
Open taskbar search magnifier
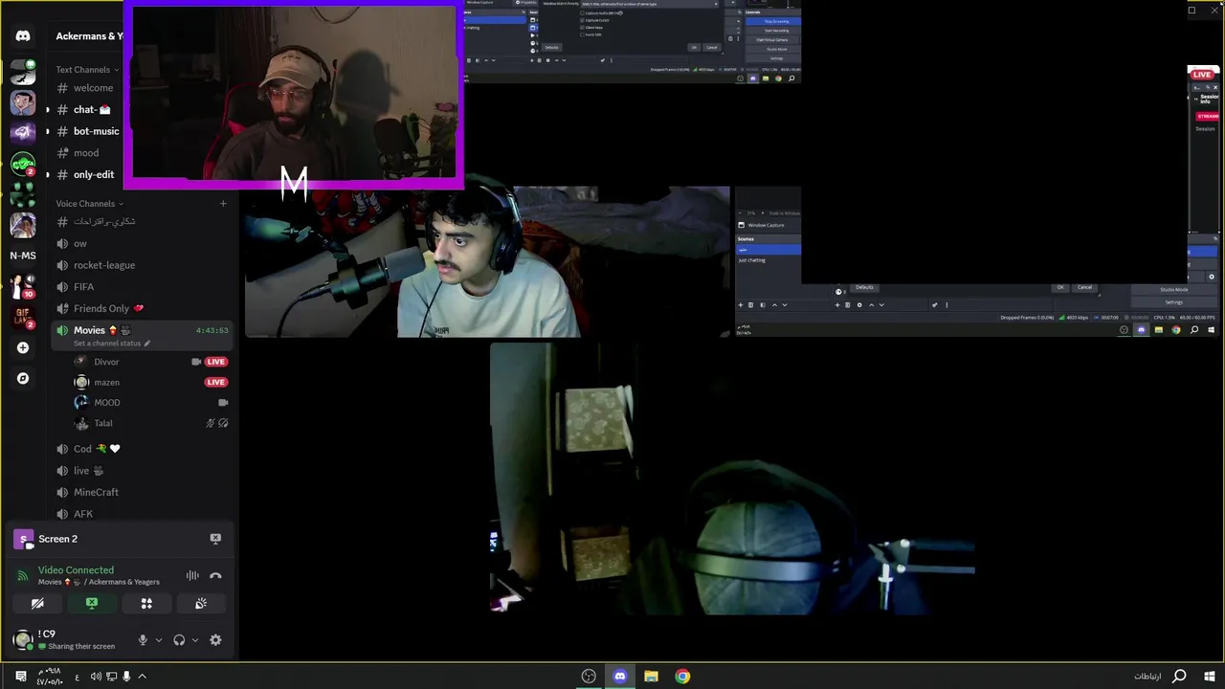1179,677
